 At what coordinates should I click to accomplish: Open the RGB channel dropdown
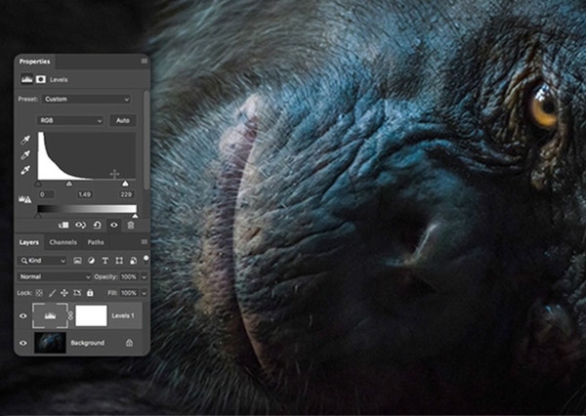[x=70, y=120]
